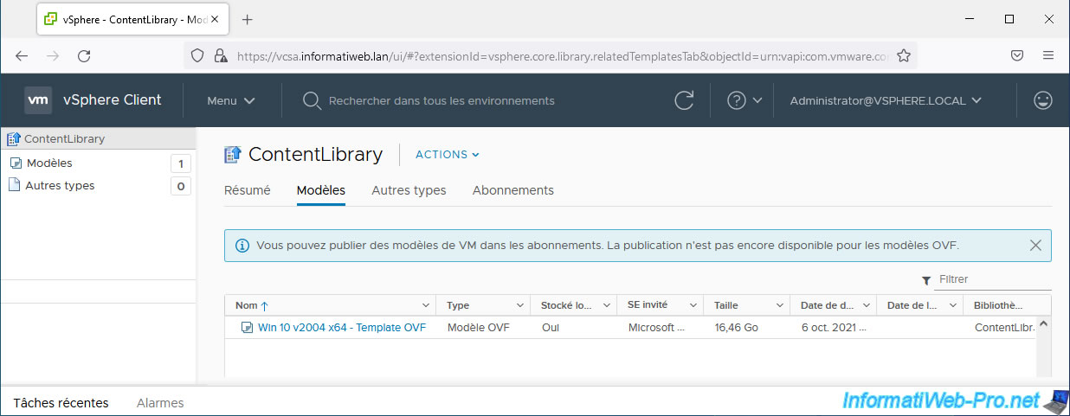1070x416 pixels.
Task: Switch to the Résumé tab
Action: coord(247,190)
